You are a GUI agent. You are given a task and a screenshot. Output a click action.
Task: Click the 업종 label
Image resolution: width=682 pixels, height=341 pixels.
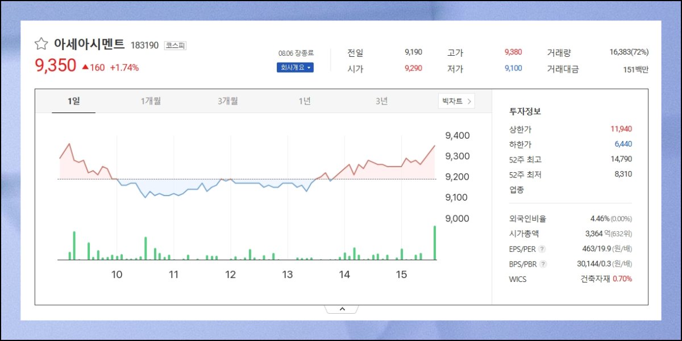517,190
